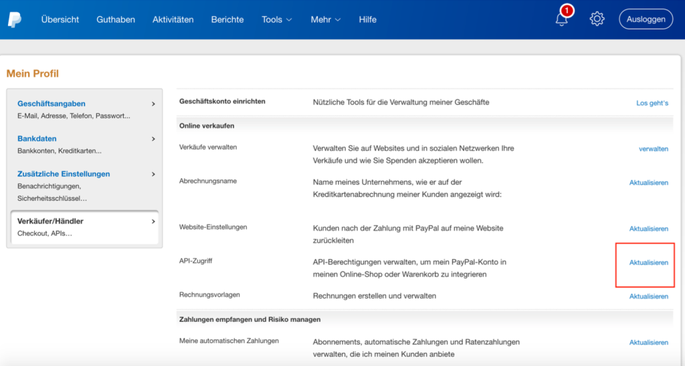This screenshot has height=366, width=685.
Task: Click Aktualisieren for Rechnungsvorlagen
Action: pyautogui.click(x=649, y=296)
